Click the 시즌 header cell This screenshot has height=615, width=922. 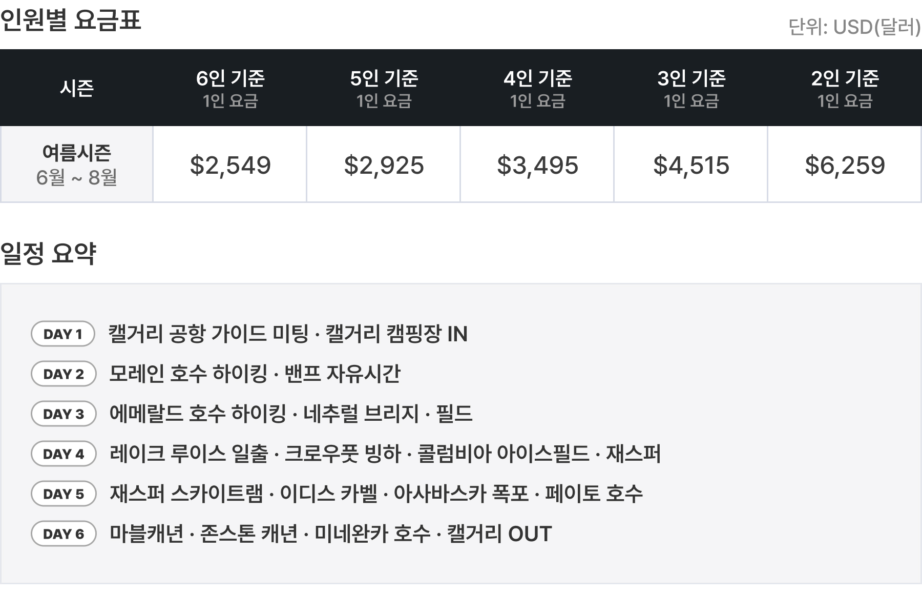coord(76,88)
